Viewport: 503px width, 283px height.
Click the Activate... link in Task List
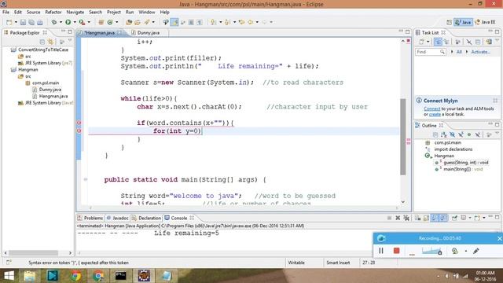pyautogui.click(x=480, y=52)
